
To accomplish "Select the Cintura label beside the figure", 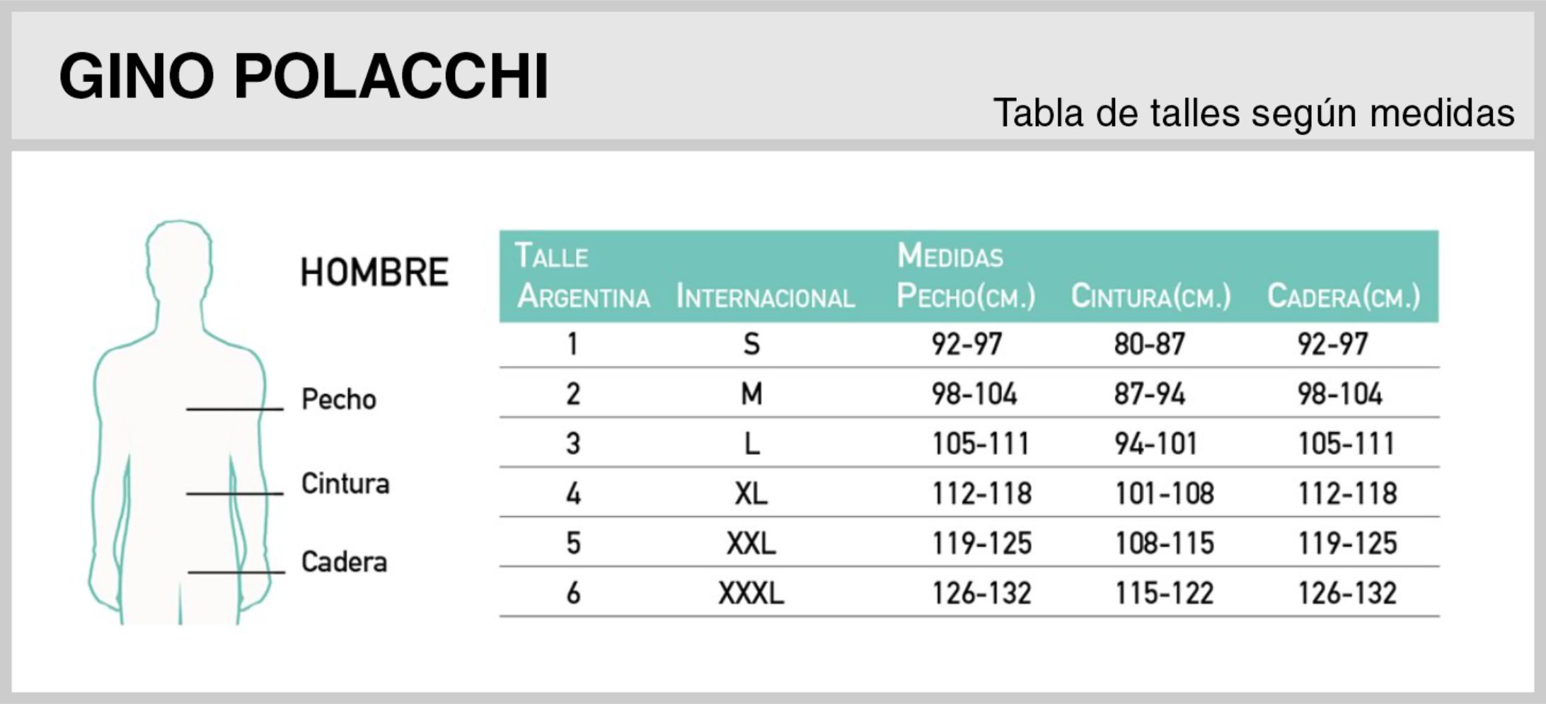I will pyautogui.click(x=345, y=484).
